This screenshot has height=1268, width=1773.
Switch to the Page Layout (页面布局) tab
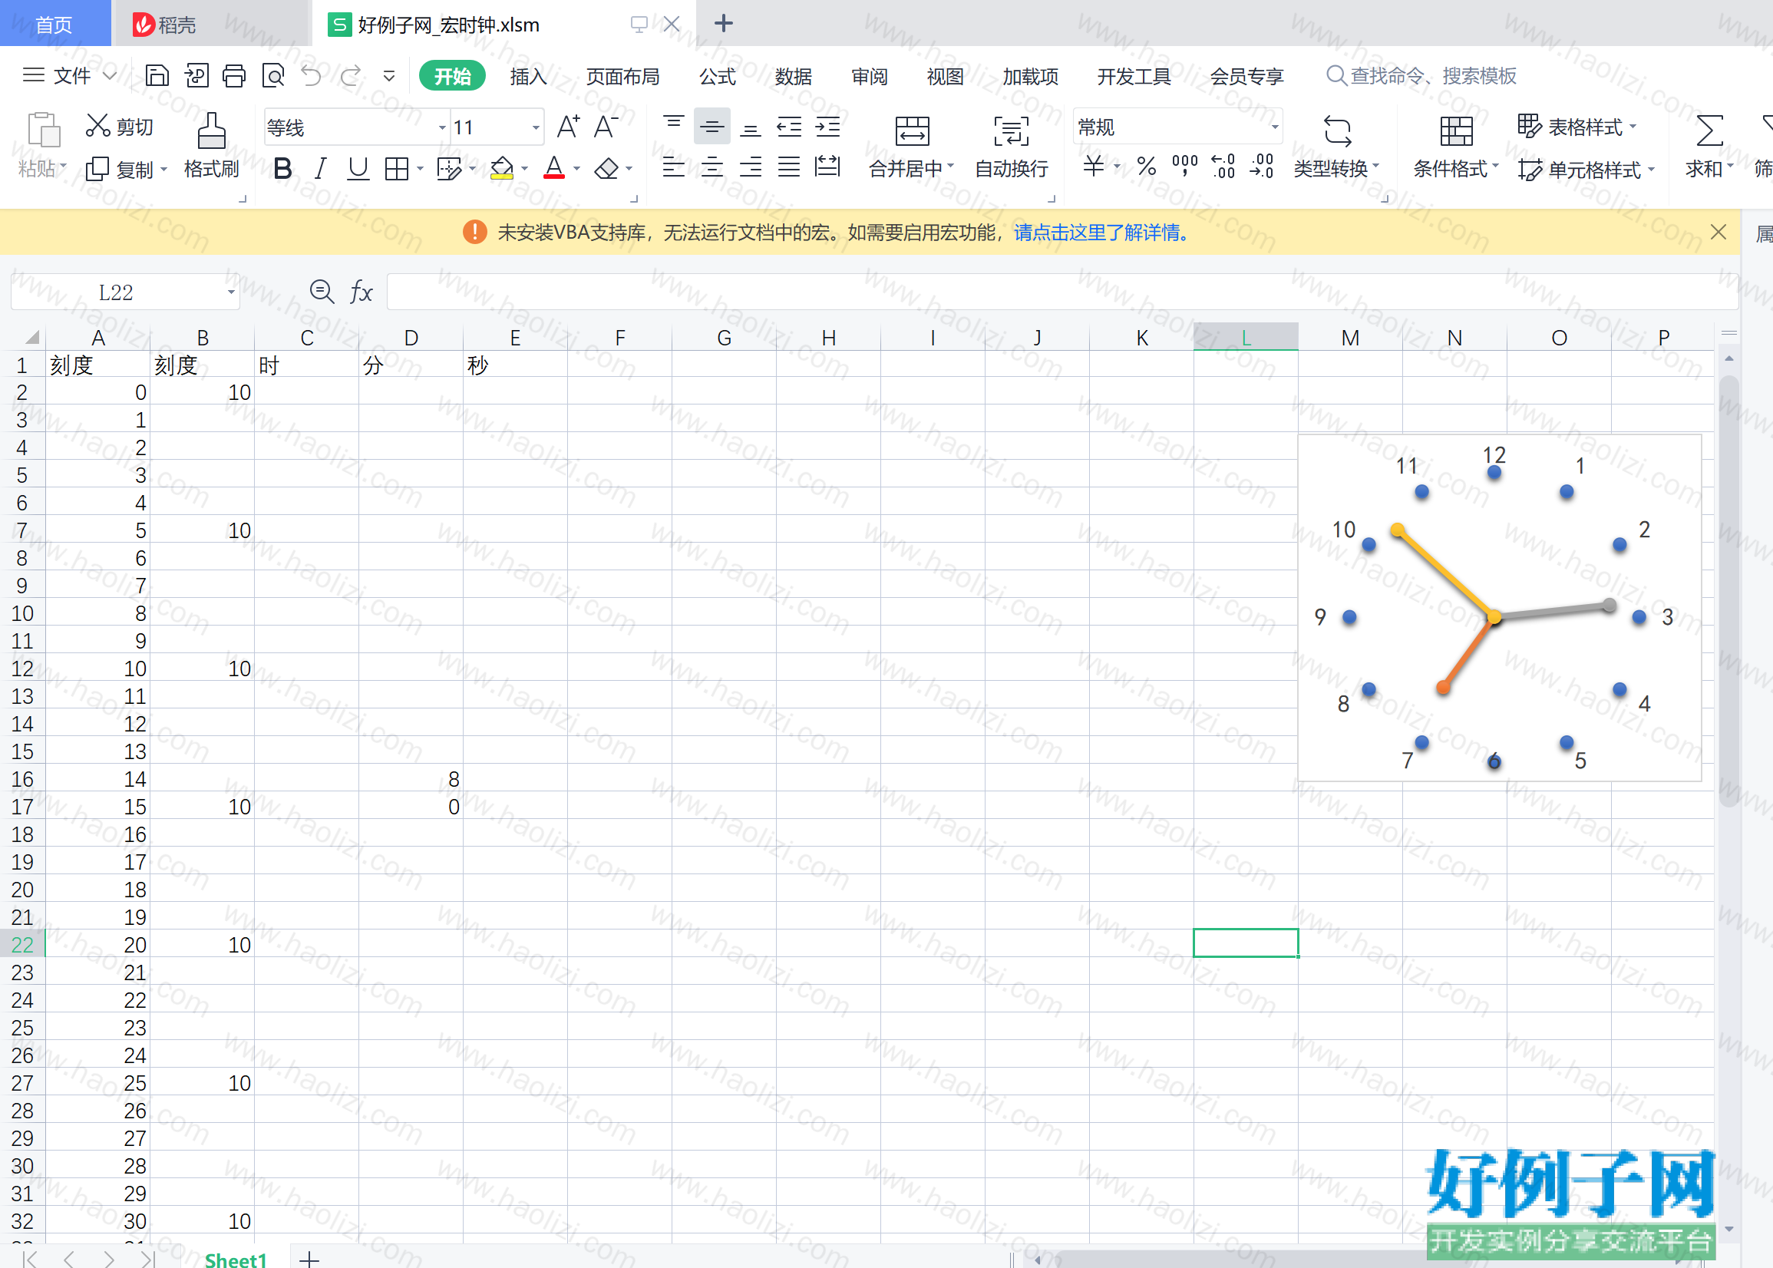622,76
